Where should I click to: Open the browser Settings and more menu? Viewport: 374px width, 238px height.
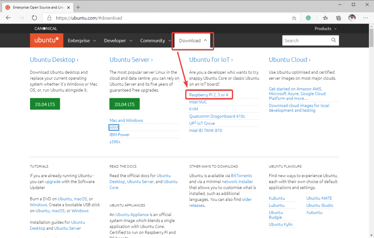point(366,18)
